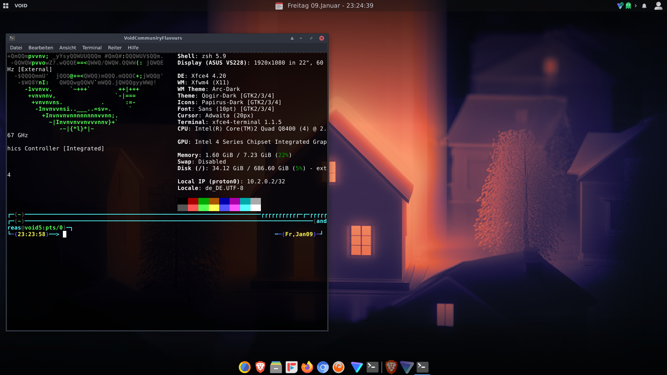Open the Datei menu
667x375 pixels.
pos(16,48)
